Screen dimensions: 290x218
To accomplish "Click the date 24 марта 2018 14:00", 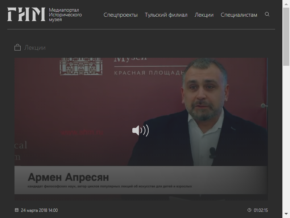I will click(x=39, y=210).
